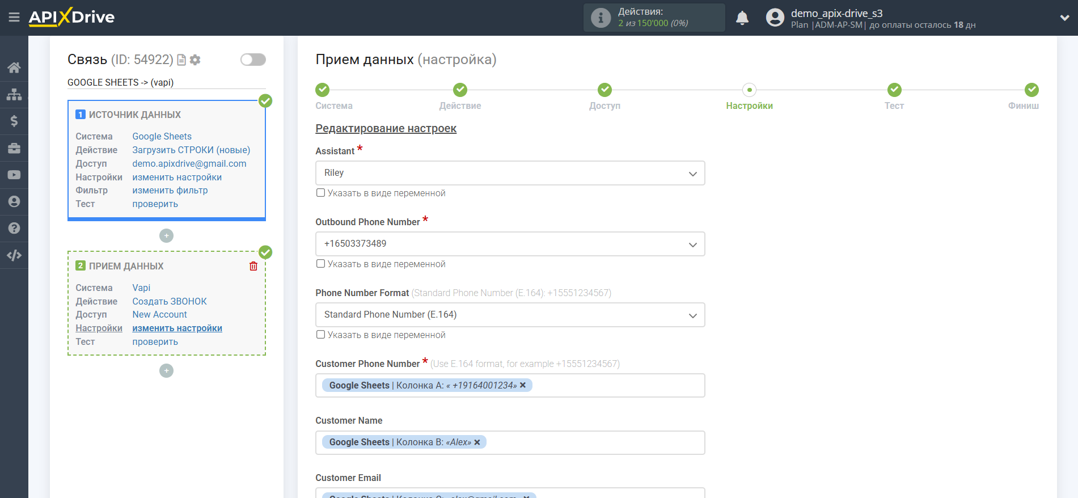Click the Редактирование настроек heading

pos(386,128)
